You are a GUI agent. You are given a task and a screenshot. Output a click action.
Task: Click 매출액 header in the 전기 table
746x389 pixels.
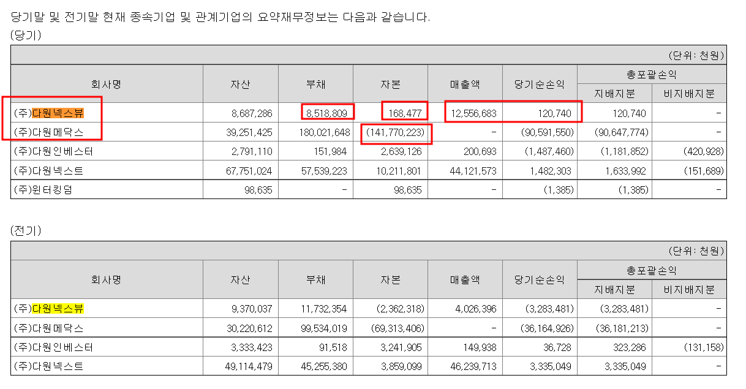point(465,280)
